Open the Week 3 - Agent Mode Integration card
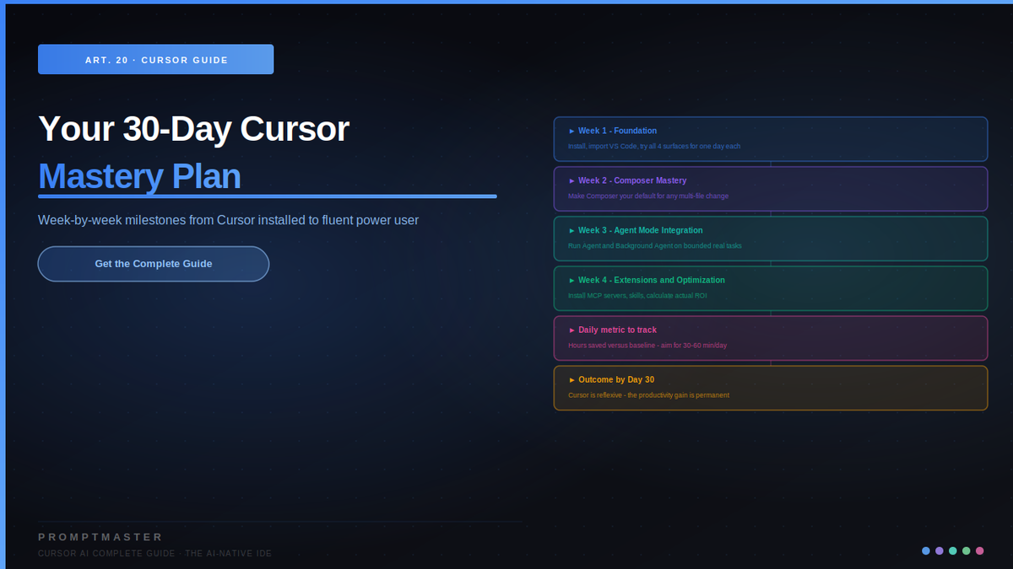Image resolution: width=1013 pixels, height=569 pixels. pyautogui.click(x=771, y=239)
